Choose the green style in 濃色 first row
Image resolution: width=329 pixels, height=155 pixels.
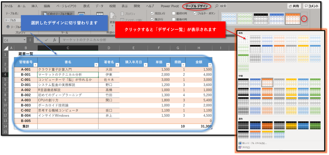315,125
